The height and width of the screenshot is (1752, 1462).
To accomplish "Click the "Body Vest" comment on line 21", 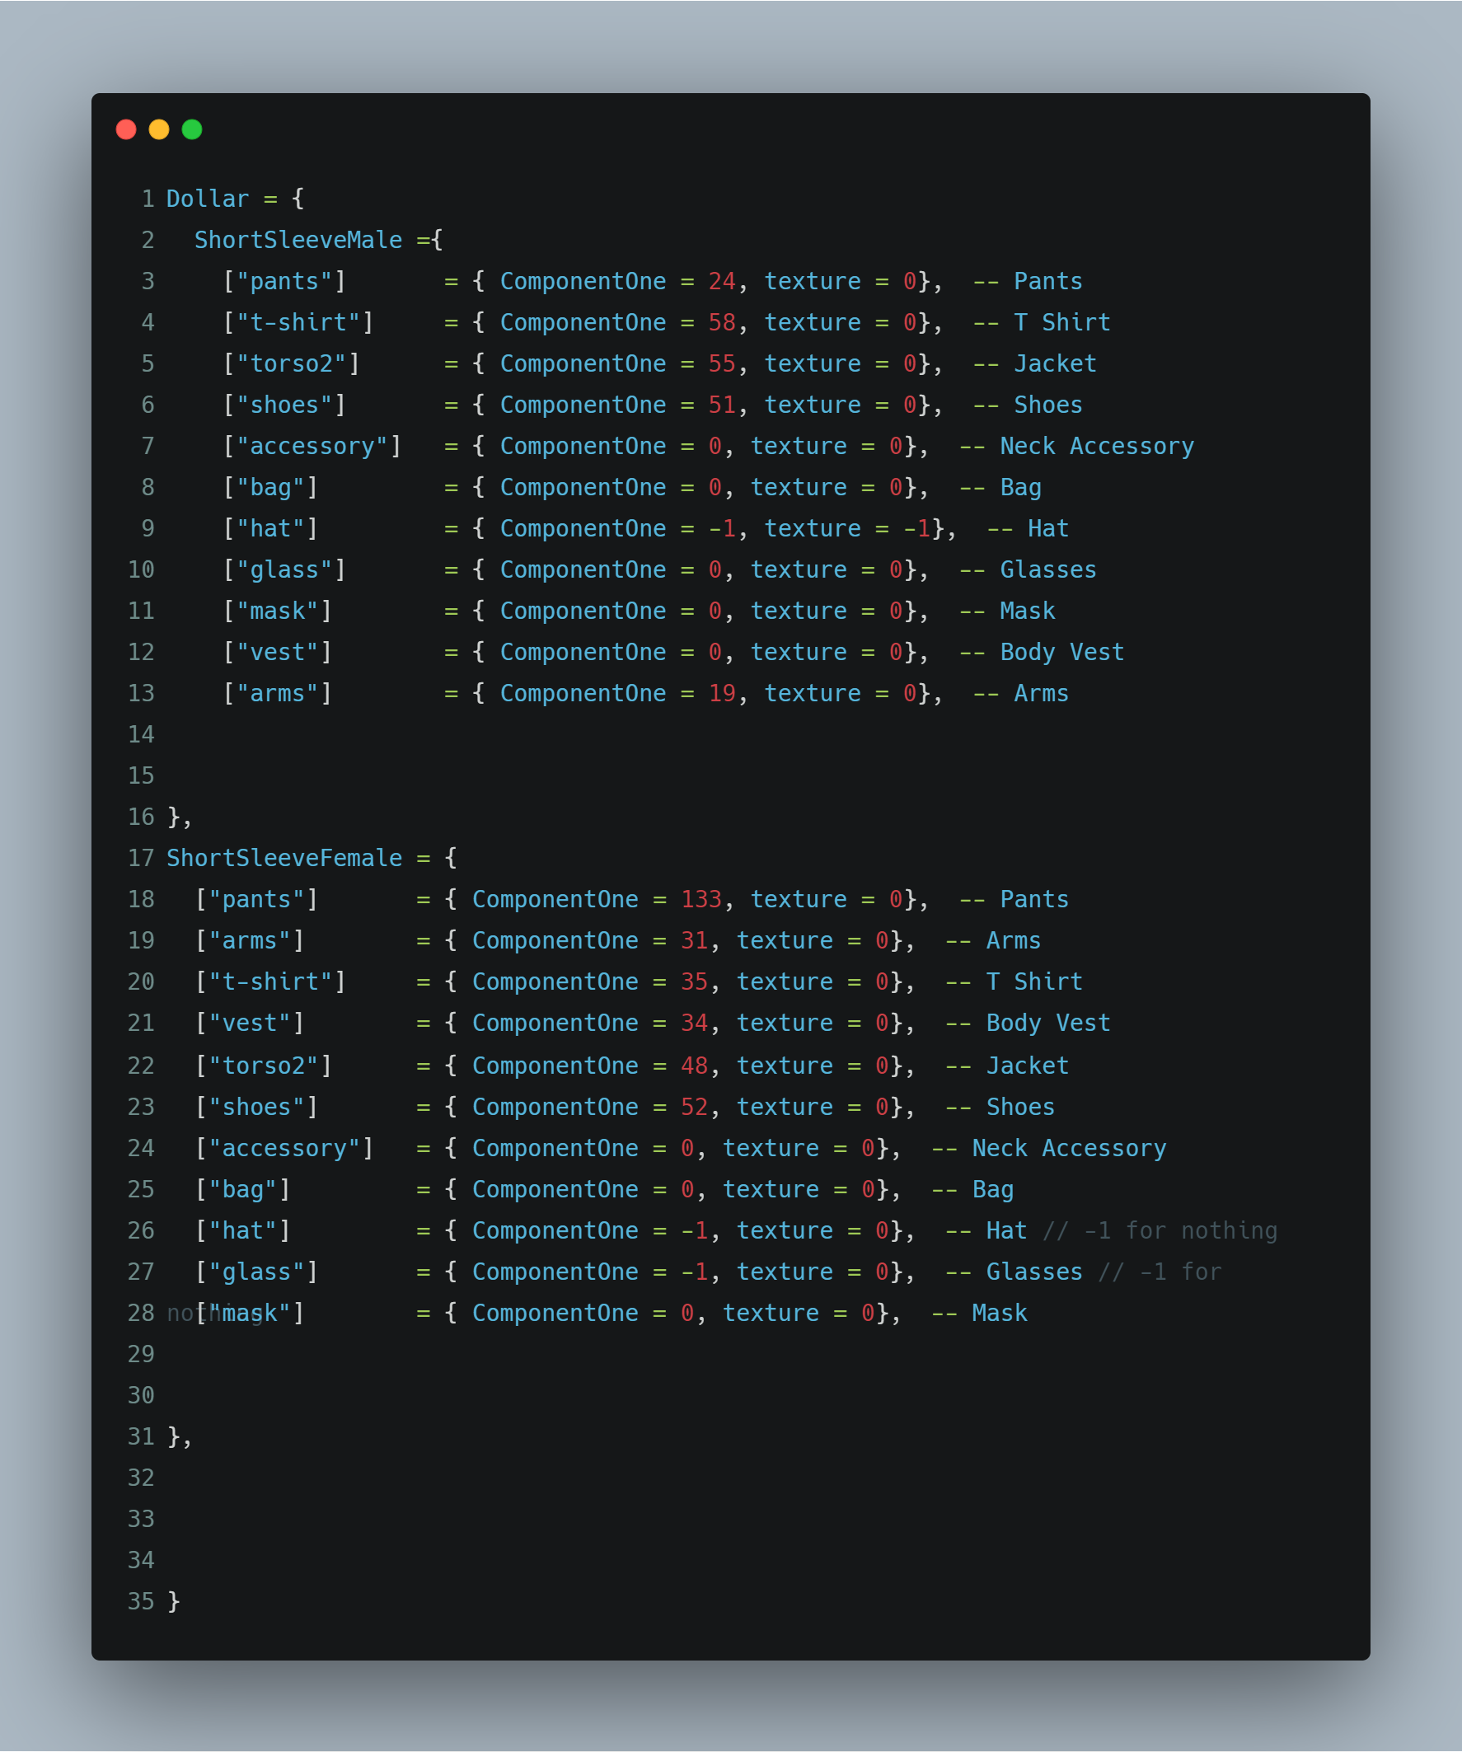I will (x=1048, y=1023).
